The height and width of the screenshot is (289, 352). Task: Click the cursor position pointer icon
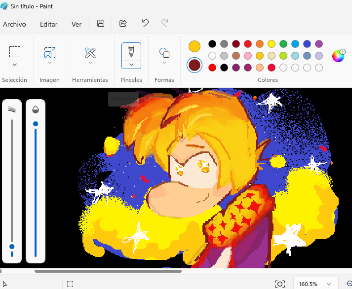(x=5, y=284)
